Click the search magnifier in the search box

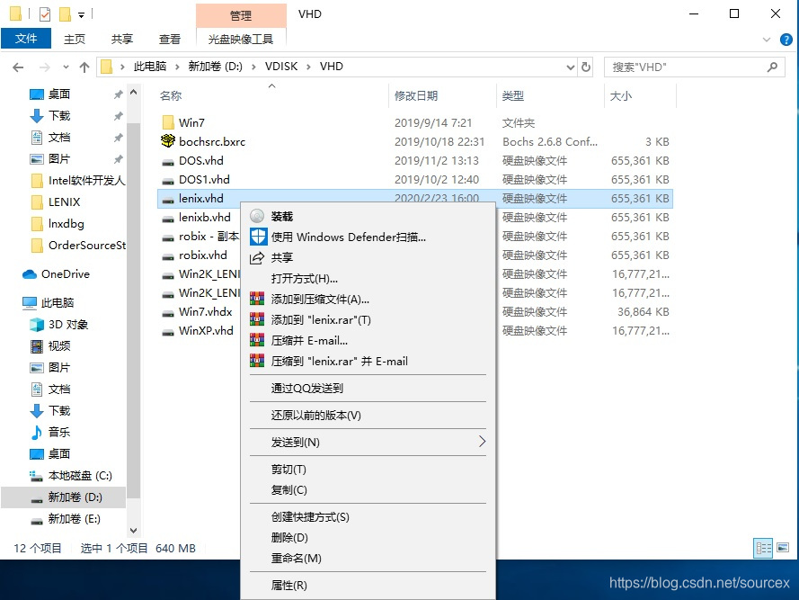coord(771,66)
